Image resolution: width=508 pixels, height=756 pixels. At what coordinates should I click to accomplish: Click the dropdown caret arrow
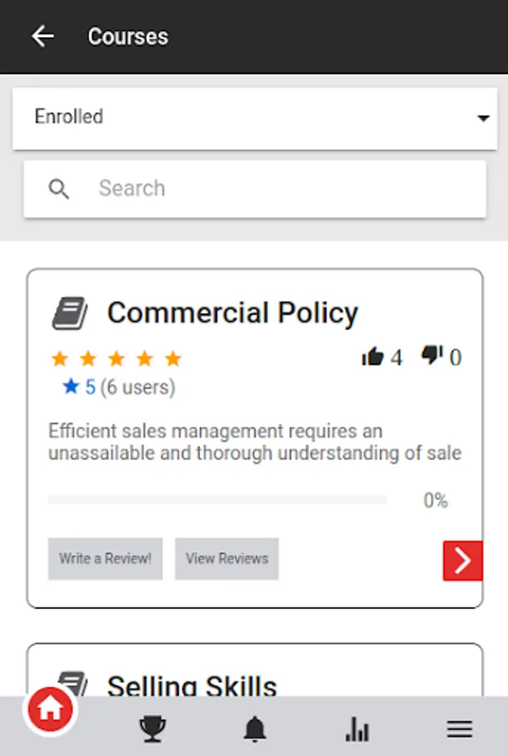(483, 118)
